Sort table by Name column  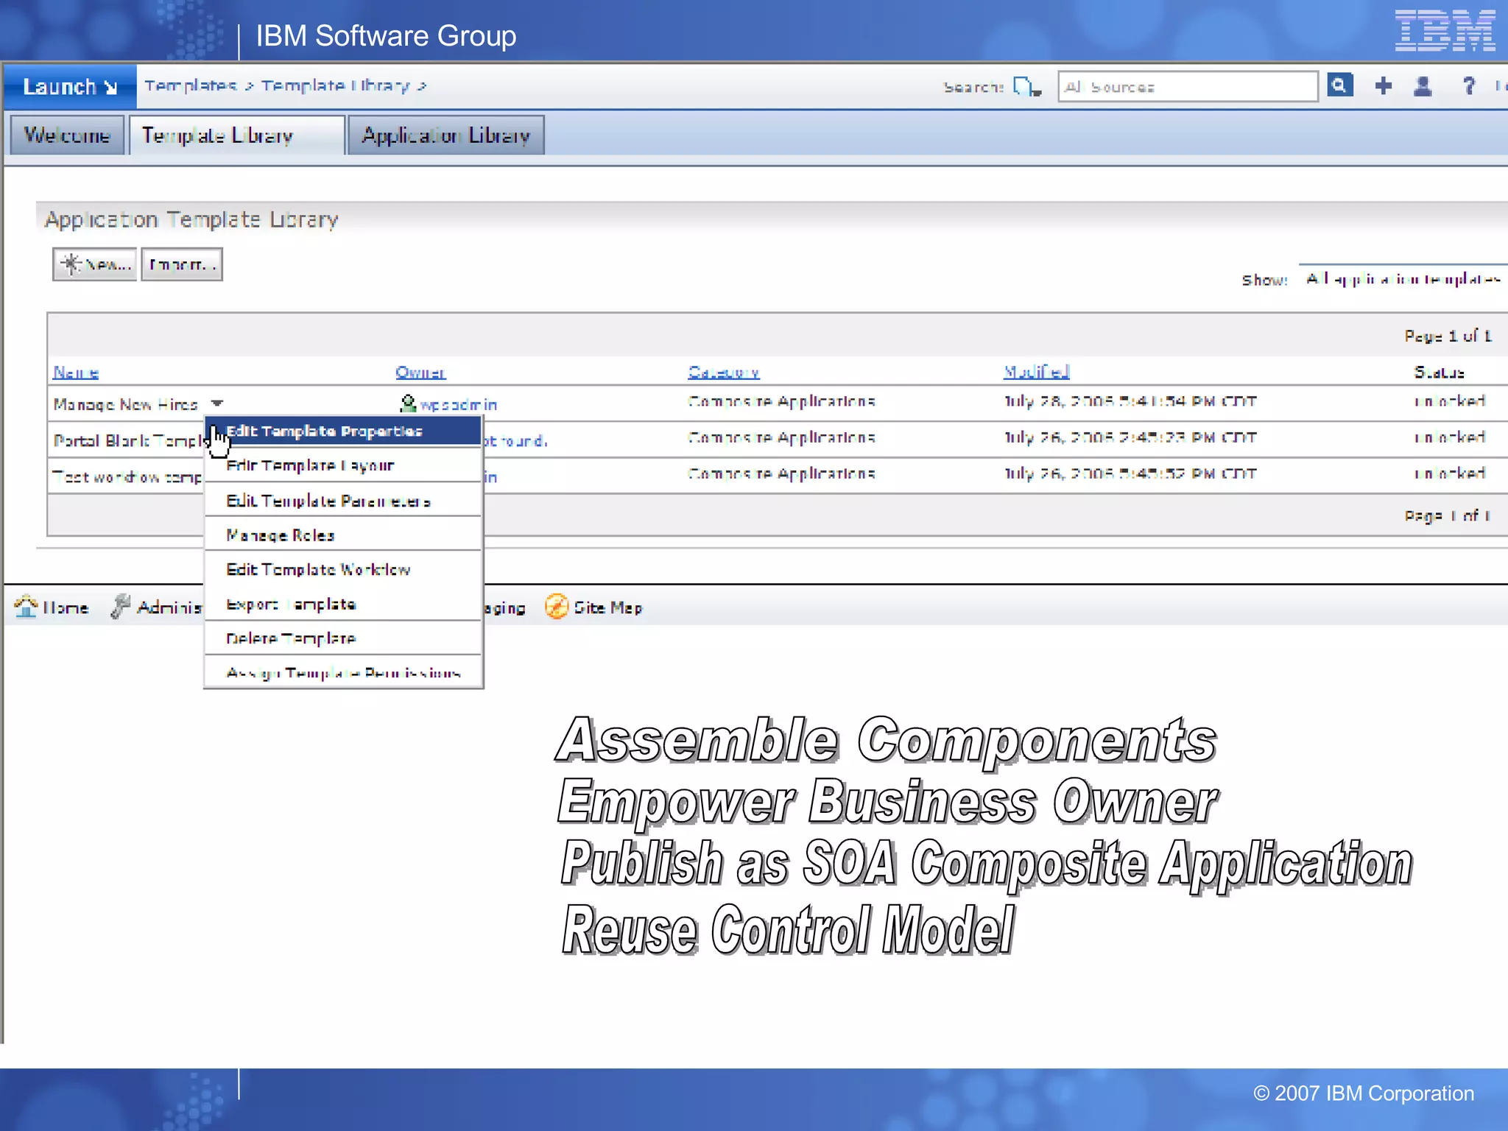[x=76, y=373]
